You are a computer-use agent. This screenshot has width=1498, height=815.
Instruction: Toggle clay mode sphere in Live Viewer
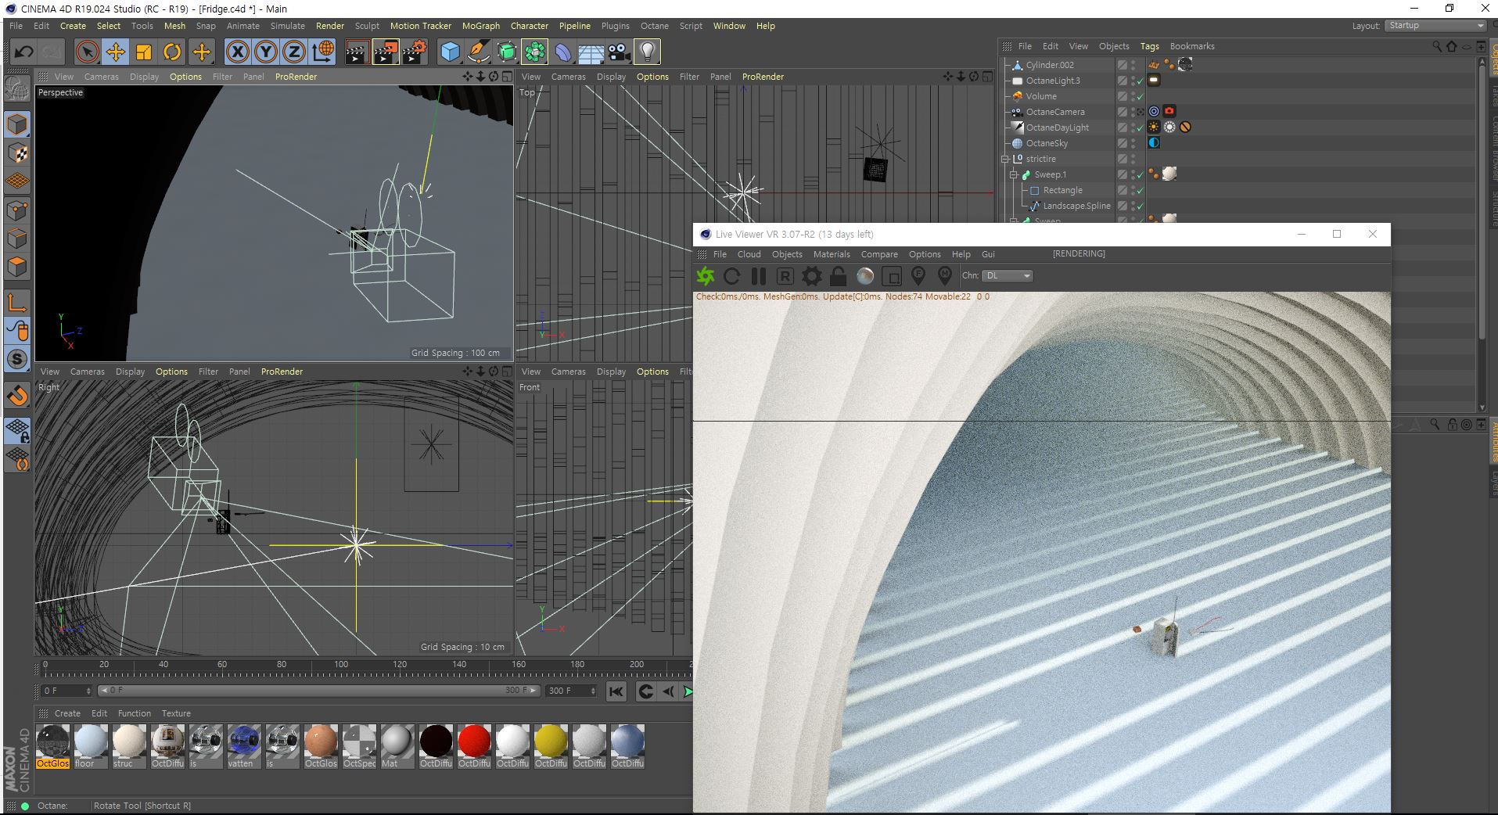865,276
